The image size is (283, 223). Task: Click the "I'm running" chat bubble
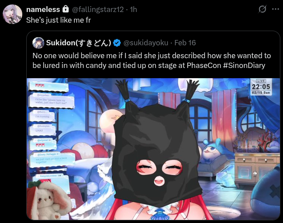point(42,115)
